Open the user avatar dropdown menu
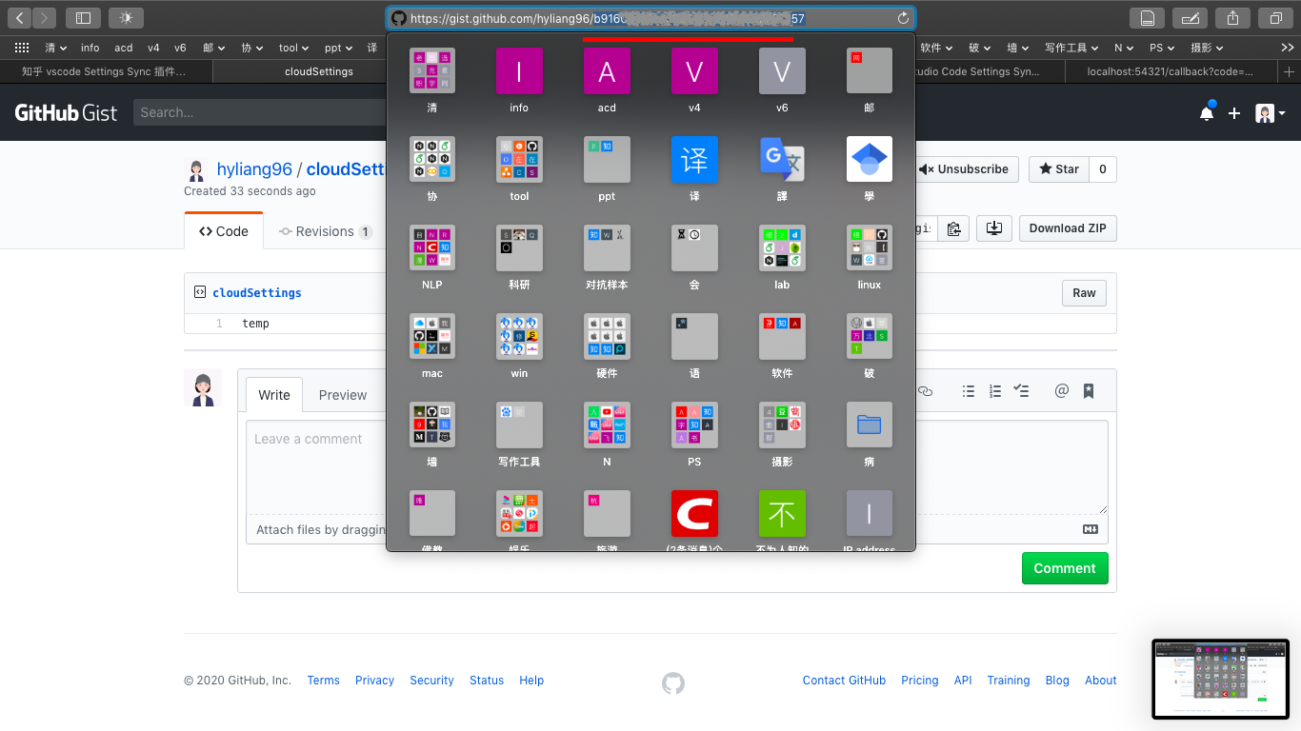This screenshot has height=731, width=1301. [1271, 113]
